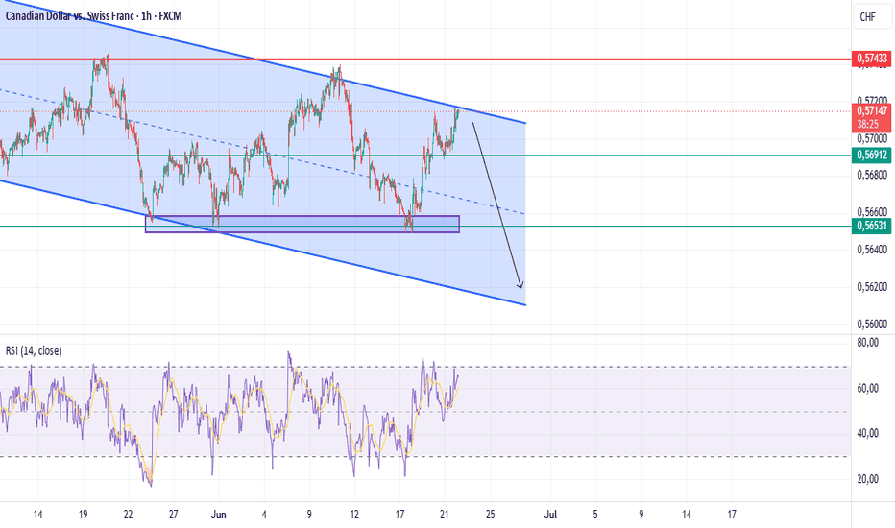This screenshot has width=895, height=528.
Task: Click the candle countdown timer 38:25
Action: [867, 125]
